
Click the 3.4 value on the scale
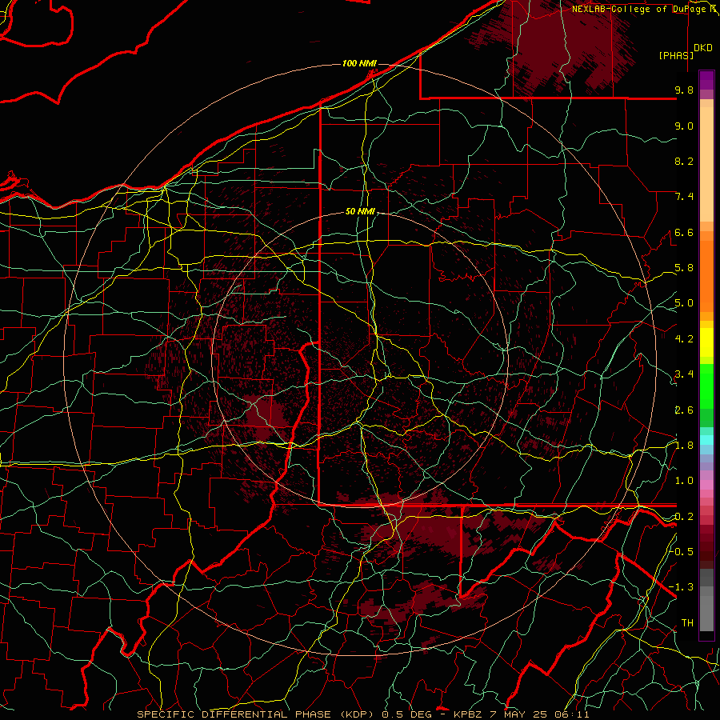[x=684, y=374]
